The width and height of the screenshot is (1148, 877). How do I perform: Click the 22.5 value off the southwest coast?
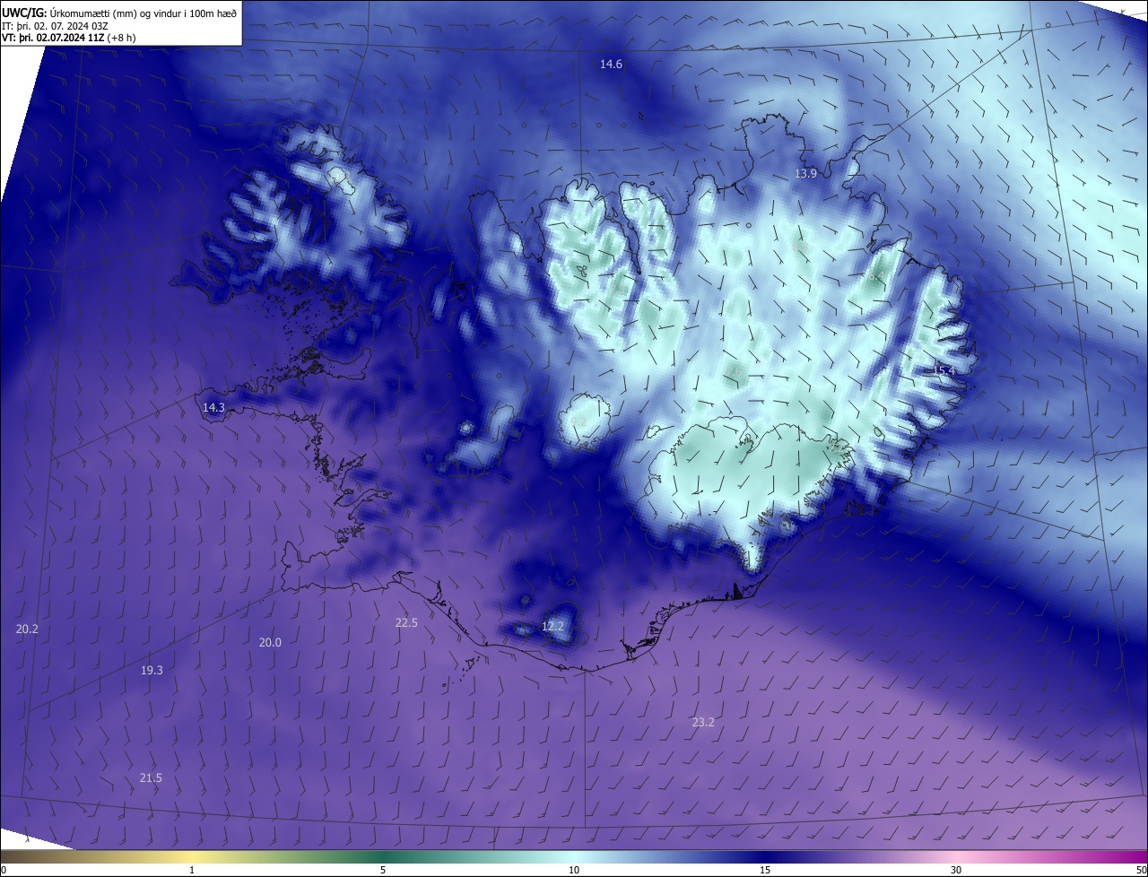tap(406, 622)
